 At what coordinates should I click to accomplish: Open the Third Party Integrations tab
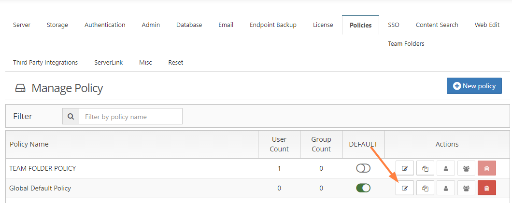45,63
